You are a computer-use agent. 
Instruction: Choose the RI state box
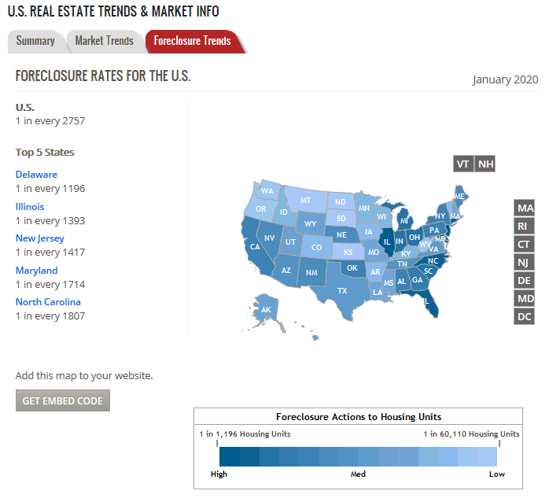coord(525,226)
